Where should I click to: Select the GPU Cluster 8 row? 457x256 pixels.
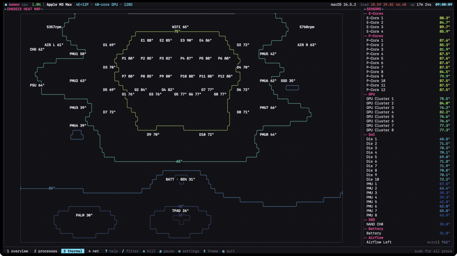coord(408,130)
